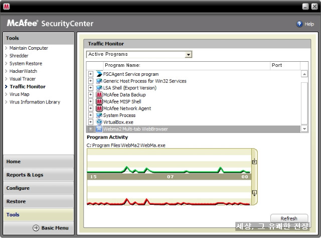Click the Generic Host Process icon
The image size is (321, 238).
[x=99, y=81]
